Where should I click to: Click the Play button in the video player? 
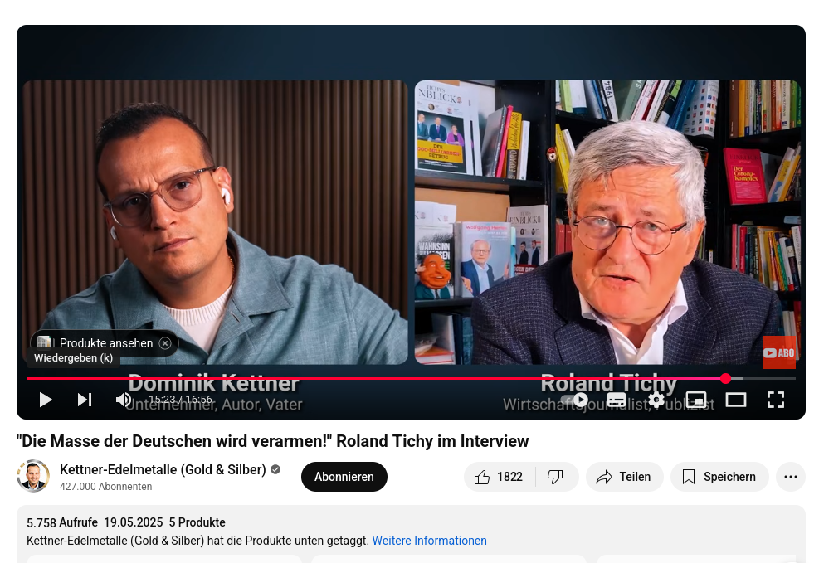point(46,400)
